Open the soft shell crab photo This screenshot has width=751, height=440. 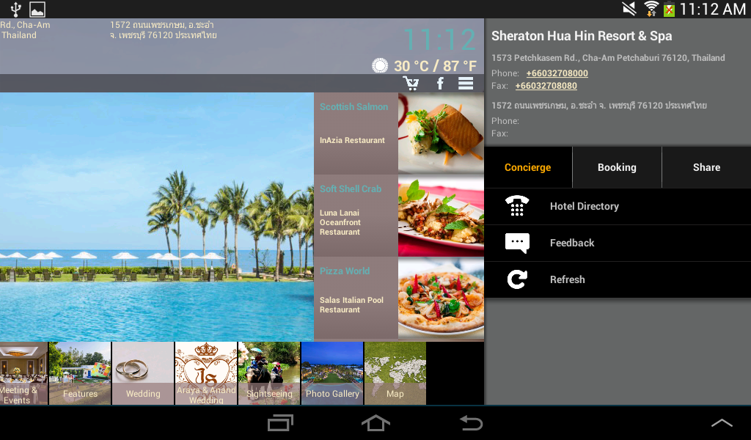click(441, 216)
